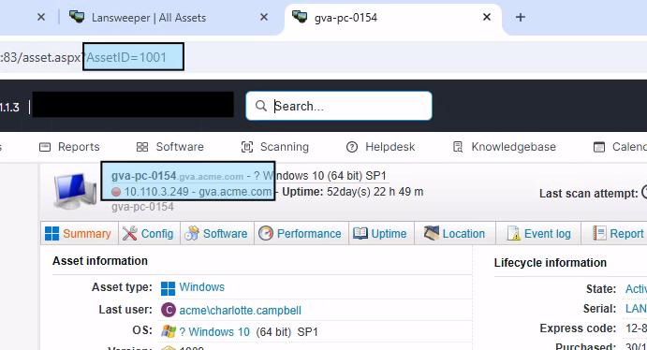Click the computer monitor asset image
This screenshot has height=350, width=647.
pyautogui.click(x=75, y=191)
